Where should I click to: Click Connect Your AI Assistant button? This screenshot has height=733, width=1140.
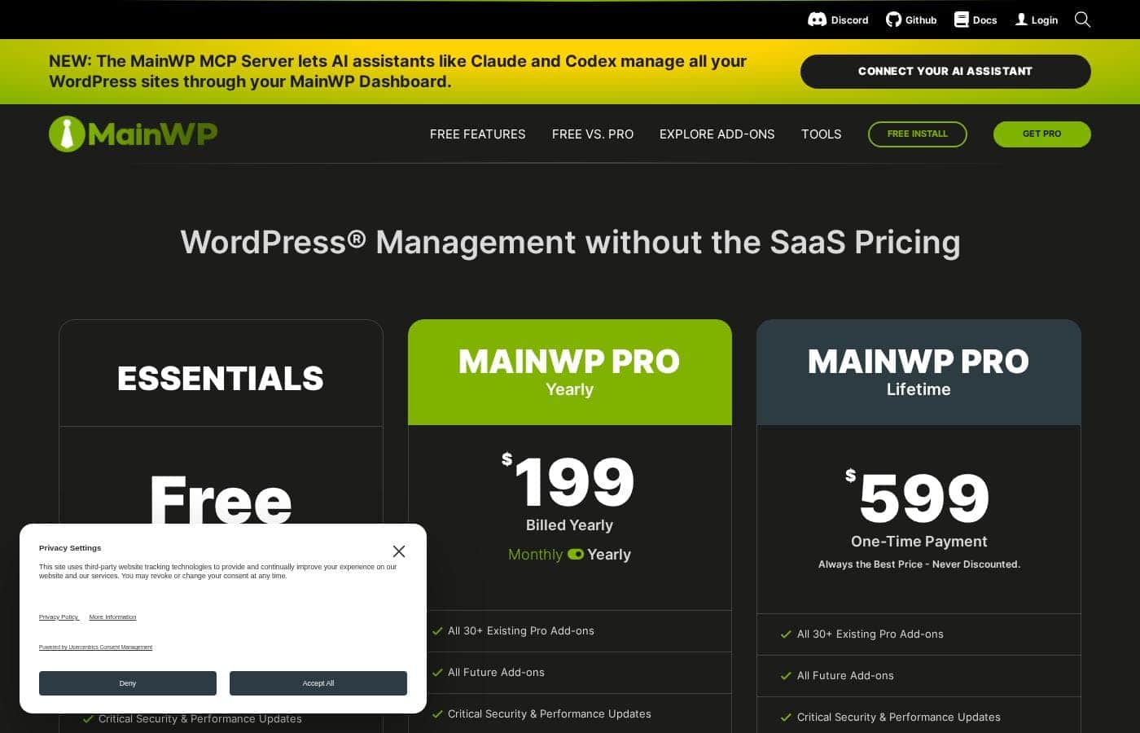[x=945, y=72]
